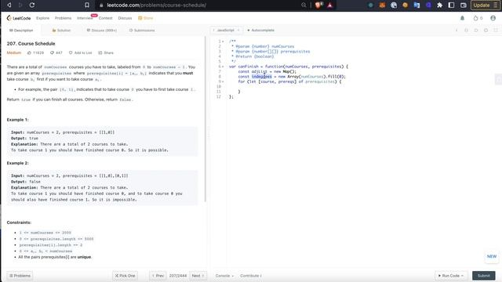Switch to the Solution tab

[x=61, y=31]
